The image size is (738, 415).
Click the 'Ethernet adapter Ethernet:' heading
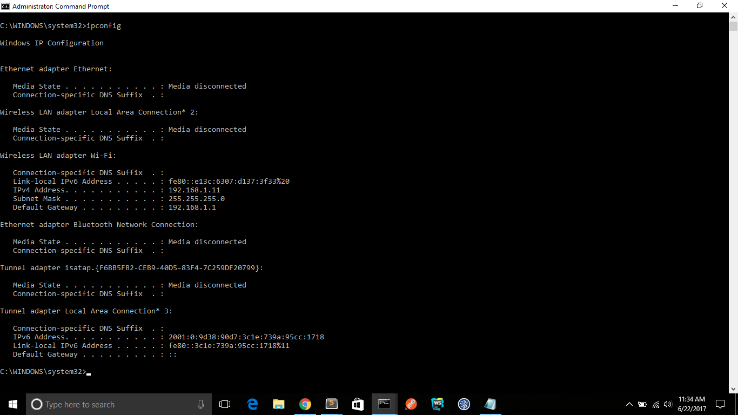click(x=56, y=69)
